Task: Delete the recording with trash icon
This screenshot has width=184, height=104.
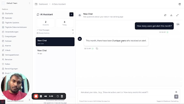Action: pos(62,96)
